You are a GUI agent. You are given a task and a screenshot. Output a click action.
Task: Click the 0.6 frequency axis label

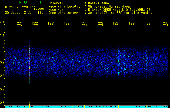coord(2,103)
